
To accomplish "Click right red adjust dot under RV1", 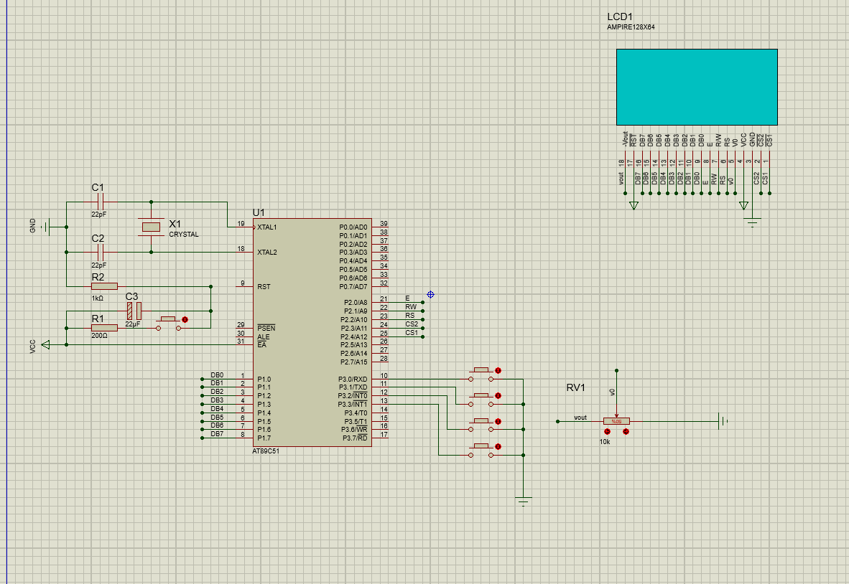I will pyautogui.click(x=626, y=431).
